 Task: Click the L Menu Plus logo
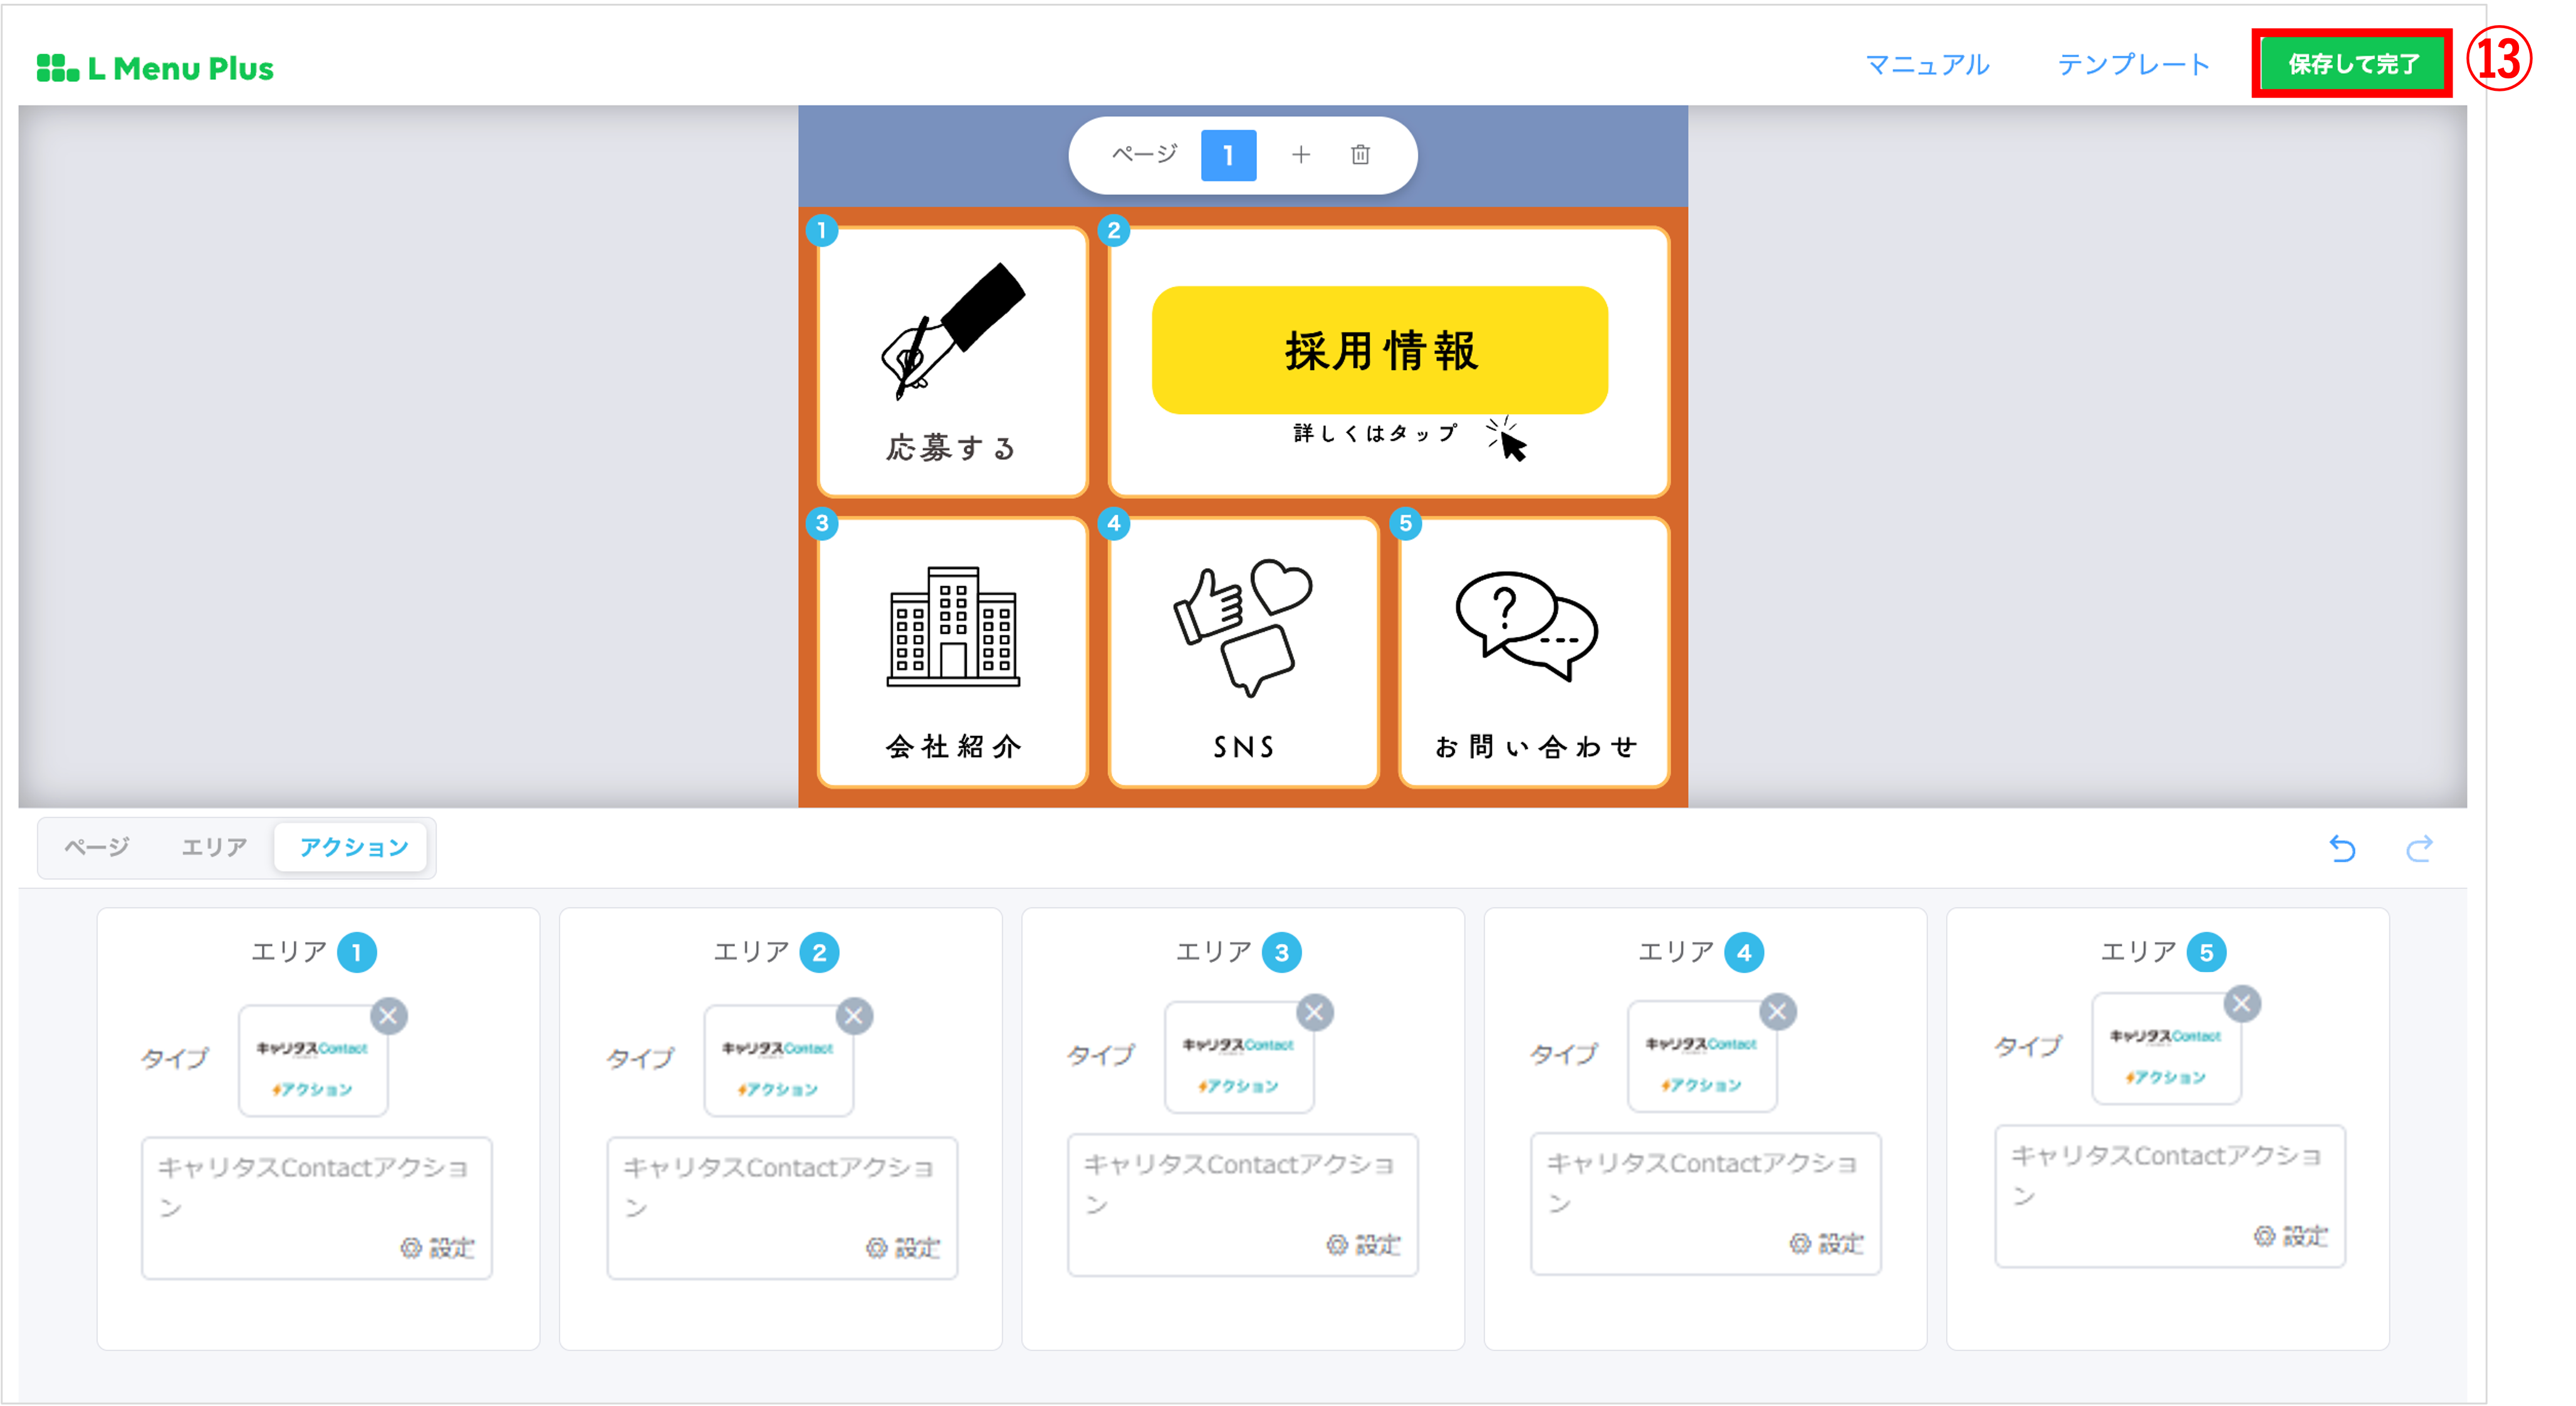coord(155,68)
